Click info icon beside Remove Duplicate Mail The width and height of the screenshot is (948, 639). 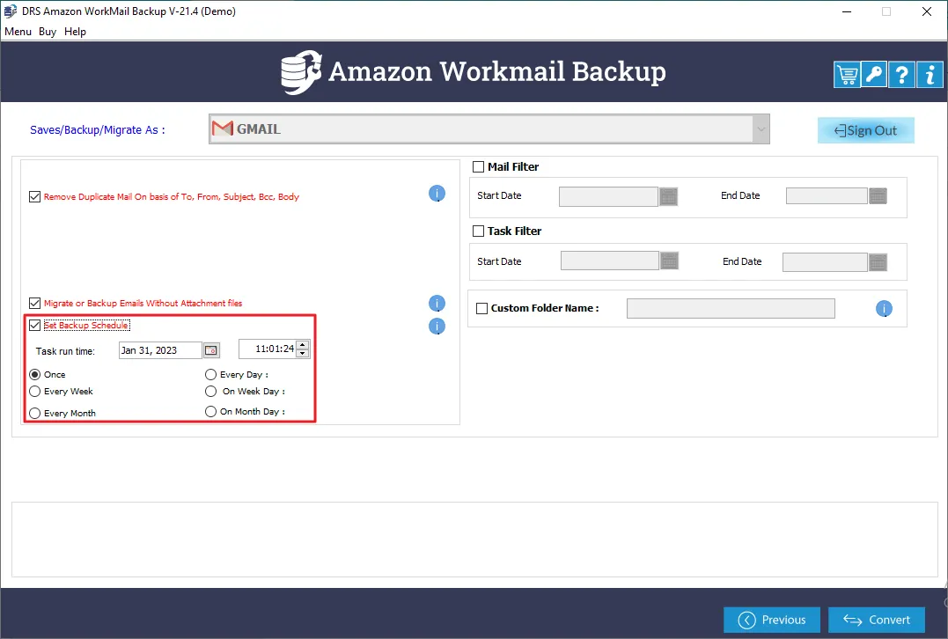coord(437,194)
